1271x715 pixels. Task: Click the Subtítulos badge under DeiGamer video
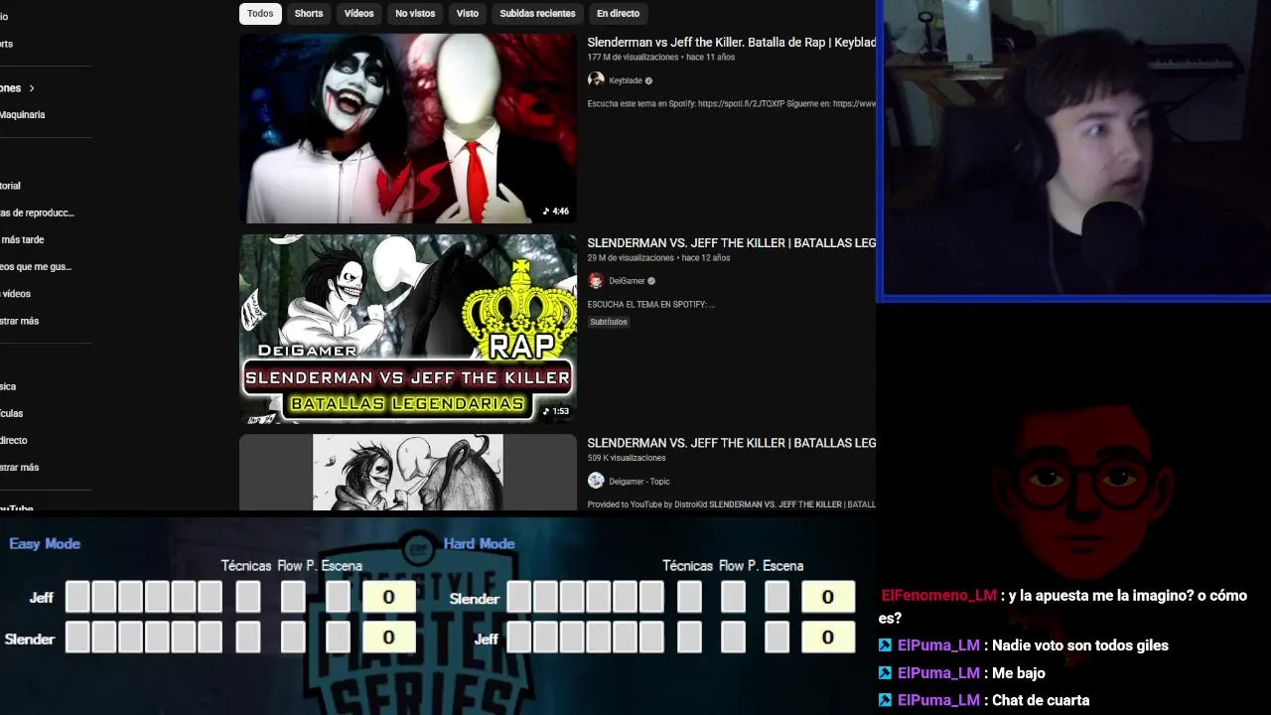(x=609, y=322)
